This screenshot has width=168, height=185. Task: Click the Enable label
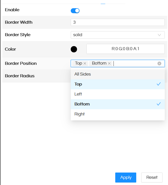(x=12, y=10)
